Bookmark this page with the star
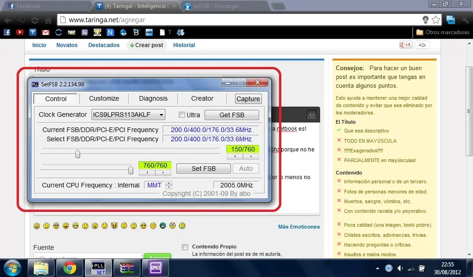 click(436, 20)
